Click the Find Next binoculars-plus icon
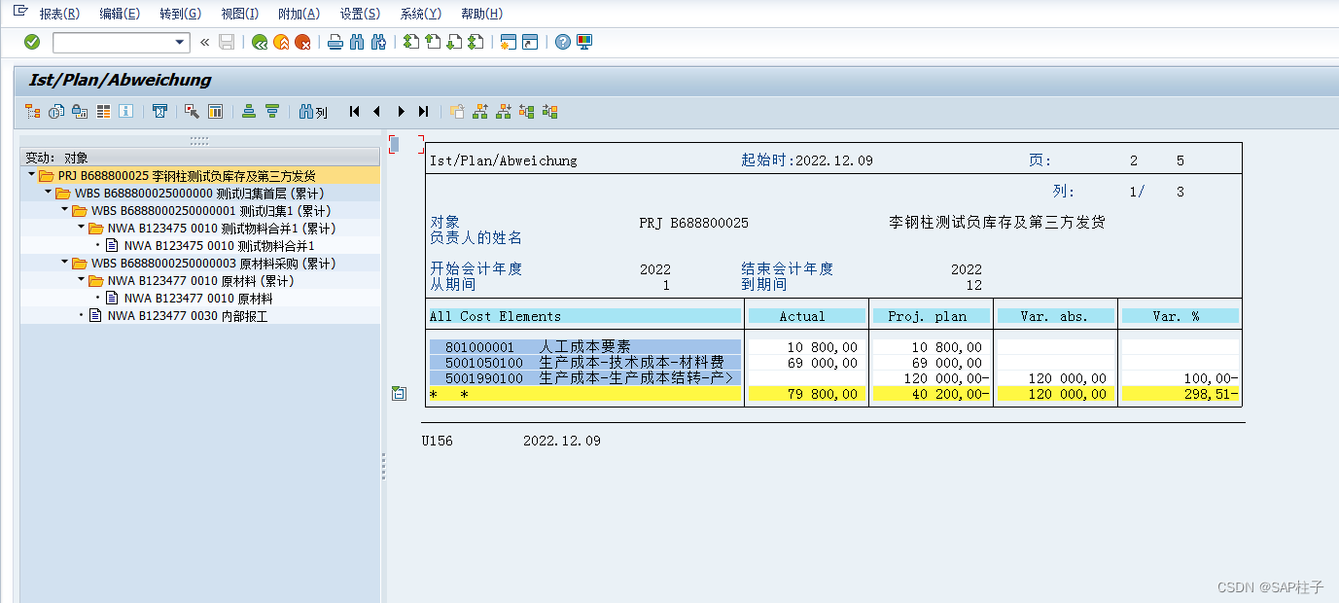Viewport: 1339px width, 603px height. tap(379, 42)
